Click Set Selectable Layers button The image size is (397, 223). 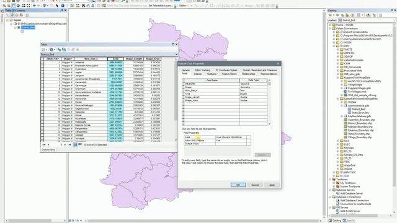point(160,6)
